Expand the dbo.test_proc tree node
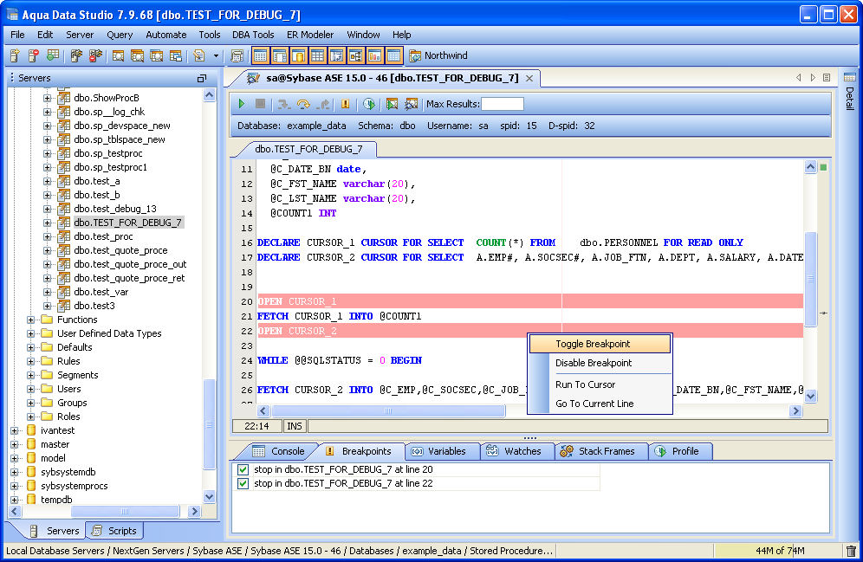This screenshot has width=863, height=562. pyautogui.click(x=48, y=236)
